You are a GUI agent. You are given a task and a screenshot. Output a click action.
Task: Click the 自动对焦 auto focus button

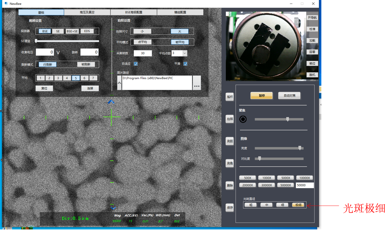[289, 96]
